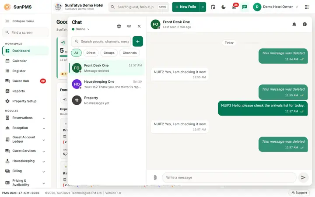
Task: Toggle dark mode moon icon
Action: pos(224,7)
